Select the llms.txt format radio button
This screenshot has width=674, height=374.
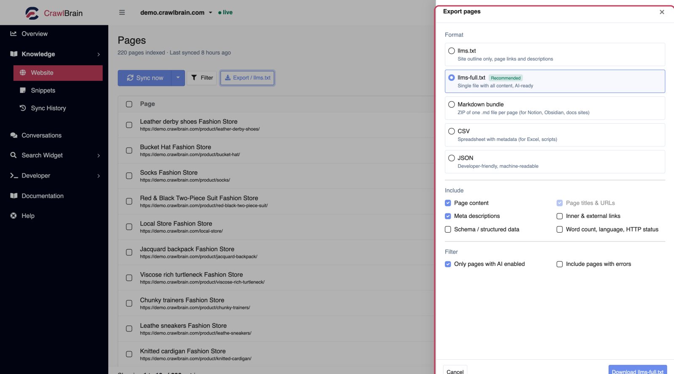(452, 51)
